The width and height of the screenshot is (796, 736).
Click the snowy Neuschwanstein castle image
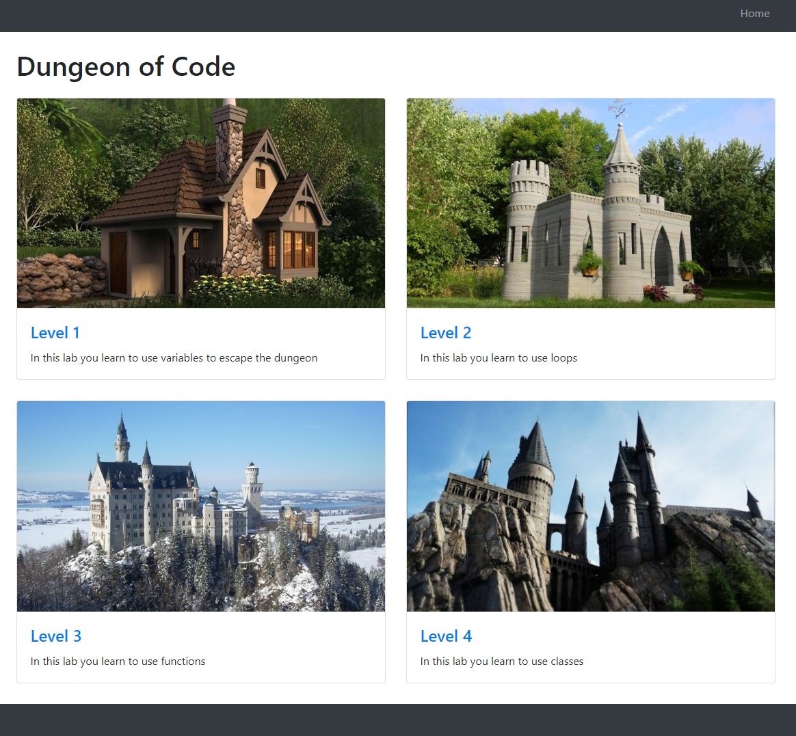click(201, 506)
